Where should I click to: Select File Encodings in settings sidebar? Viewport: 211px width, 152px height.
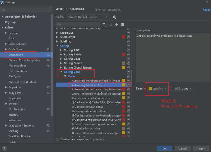(17, 66)
